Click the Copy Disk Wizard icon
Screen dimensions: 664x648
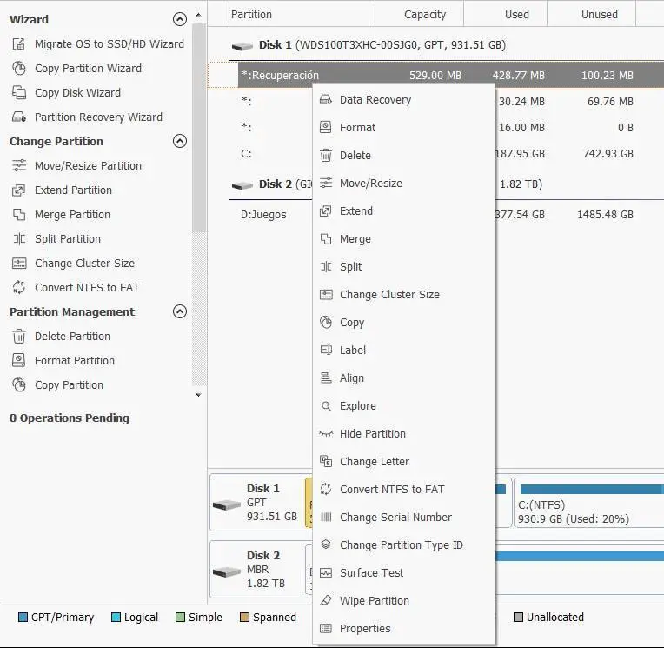point(19,92)
